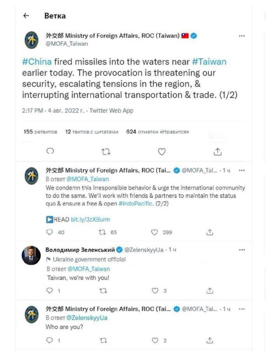Like the (2/2) tweet with 299 likes
The height and width of the screenshot is (352, 266).
click(155, 232)
